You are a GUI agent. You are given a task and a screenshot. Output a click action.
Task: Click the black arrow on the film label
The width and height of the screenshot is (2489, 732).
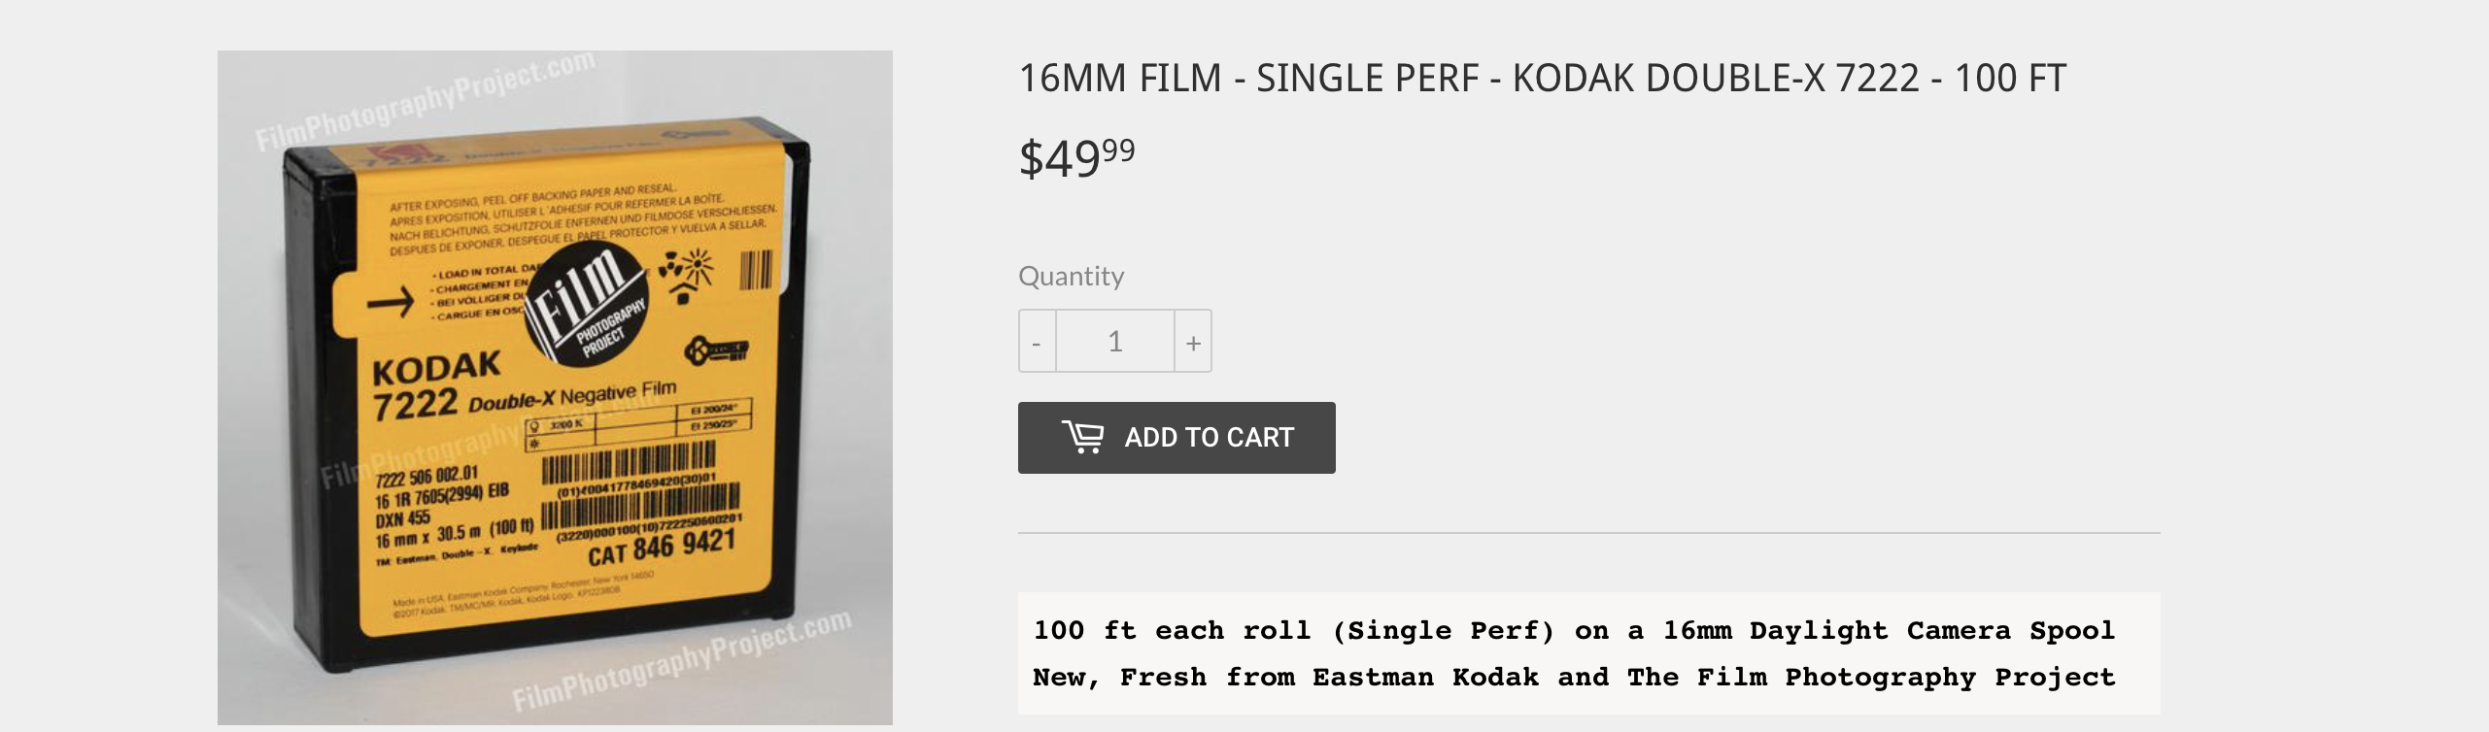(x=391, y=304)
